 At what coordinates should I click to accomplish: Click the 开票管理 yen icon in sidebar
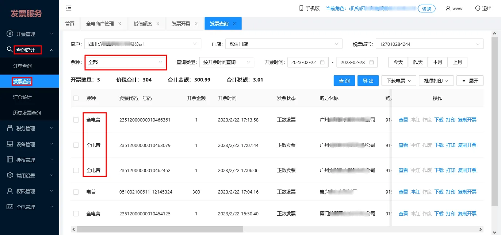pyautogui.click(x=10, y=34)
